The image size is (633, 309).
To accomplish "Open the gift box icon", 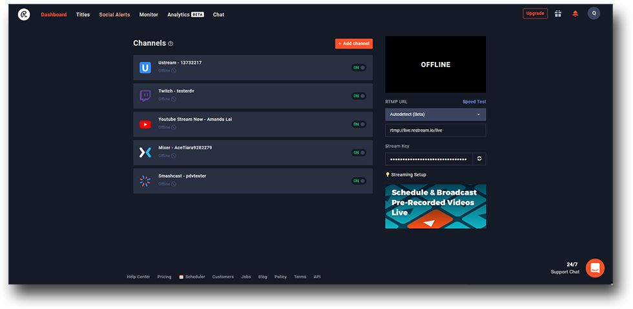I will (558, 14).
